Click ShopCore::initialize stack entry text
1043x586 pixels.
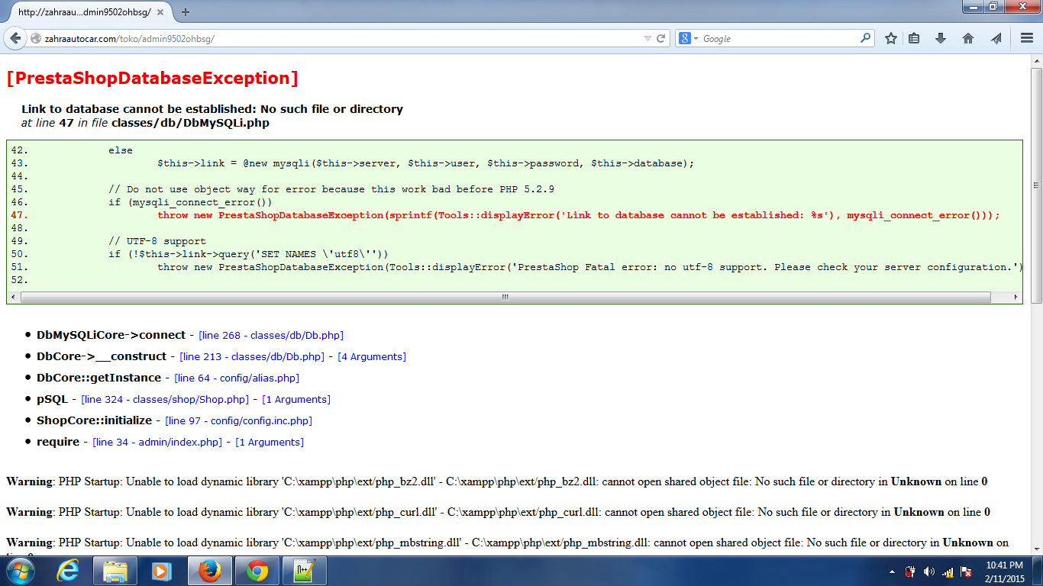pos(94,420)
